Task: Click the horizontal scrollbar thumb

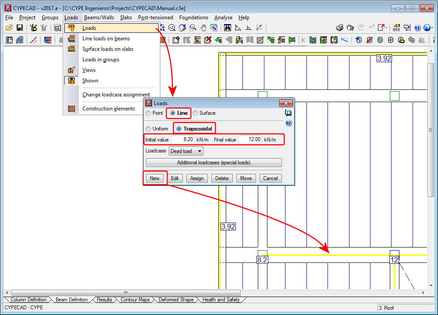Action: [x=126, y=293]
